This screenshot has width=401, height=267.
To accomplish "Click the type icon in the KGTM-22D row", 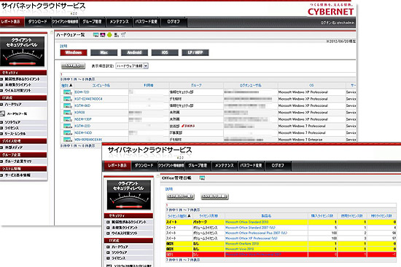I will coord(68,126).
